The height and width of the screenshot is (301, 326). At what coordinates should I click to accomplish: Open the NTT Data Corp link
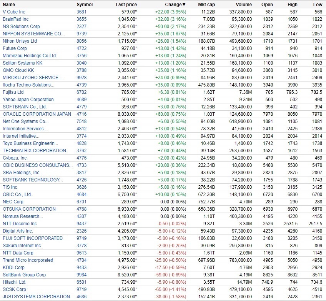[18, 253]
